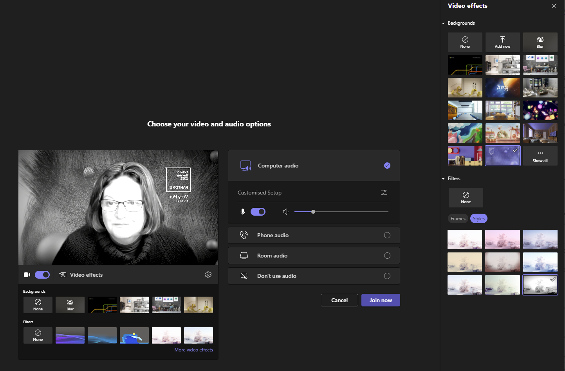The width and height of the screenshot is (565, 371).
Task: Mute the microphone with its toggle
Action: [258, 211]
